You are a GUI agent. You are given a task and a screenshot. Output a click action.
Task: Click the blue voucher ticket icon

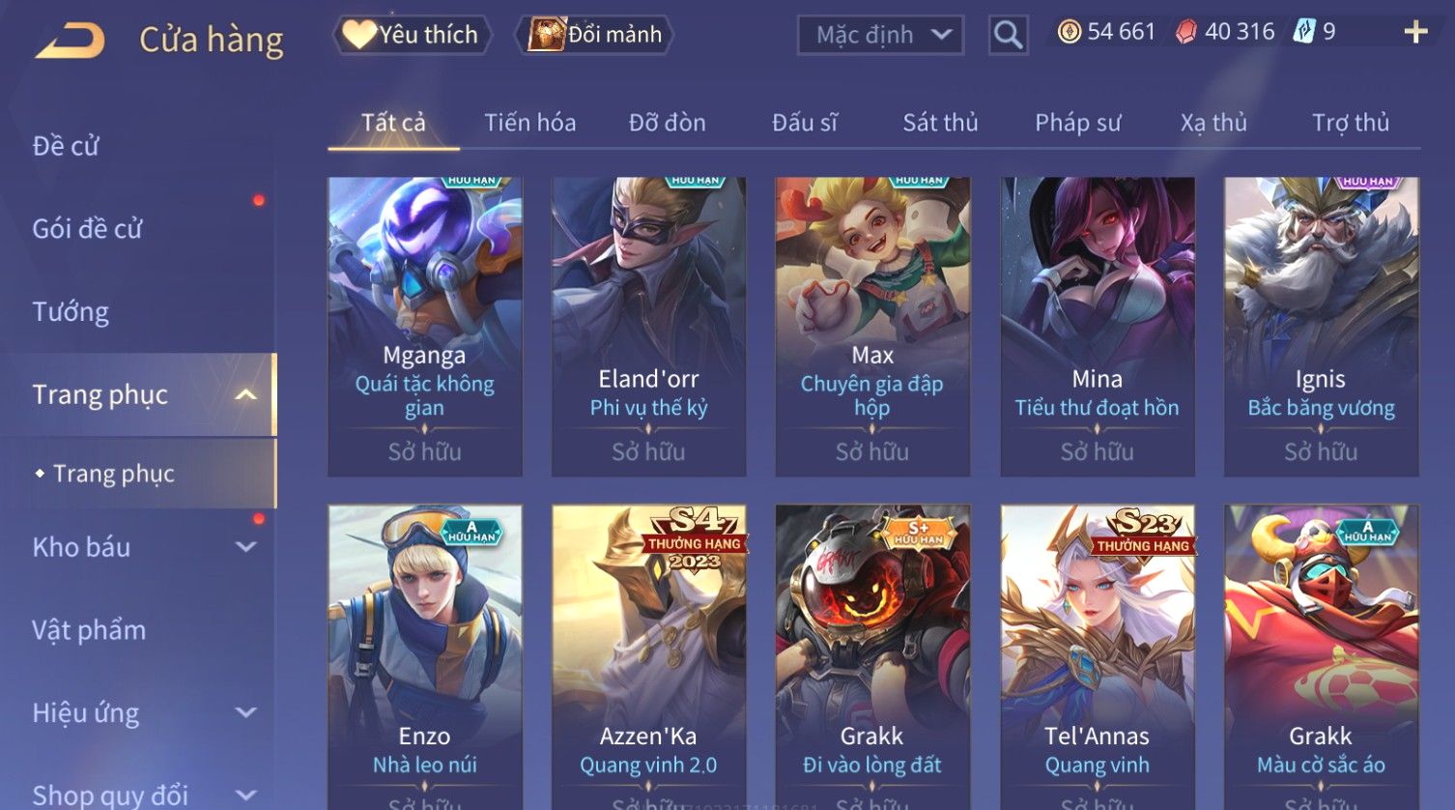tap(1304, 32)
